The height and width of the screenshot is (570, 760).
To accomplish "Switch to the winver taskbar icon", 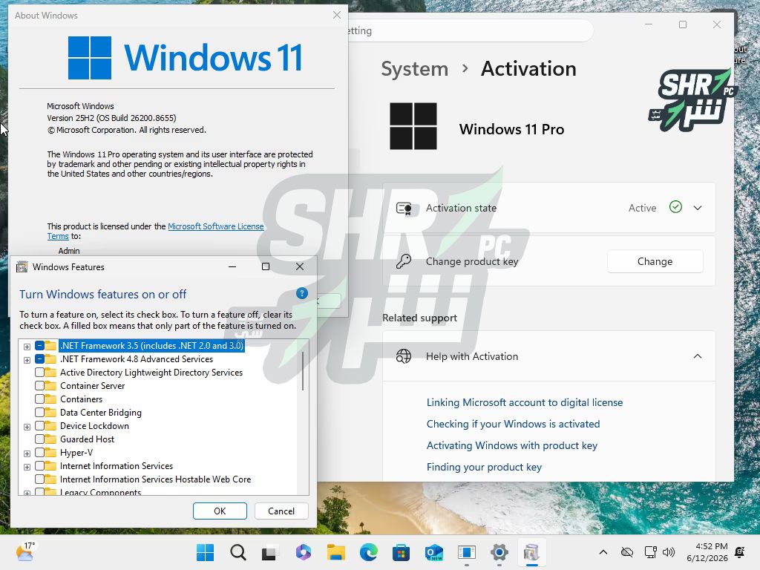I will (x=467, y=552).
